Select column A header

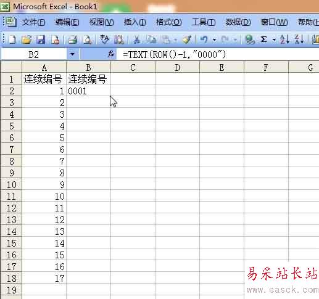point(44,67)
